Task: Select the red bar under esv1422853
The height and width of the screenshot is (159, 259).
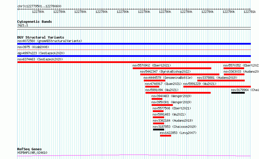Action: tap(166, 136)
